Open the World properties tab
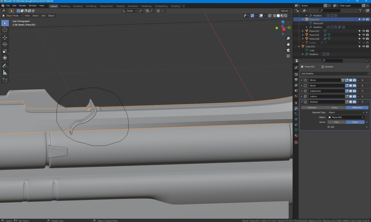Screen dimensions: 371x222 296,96
